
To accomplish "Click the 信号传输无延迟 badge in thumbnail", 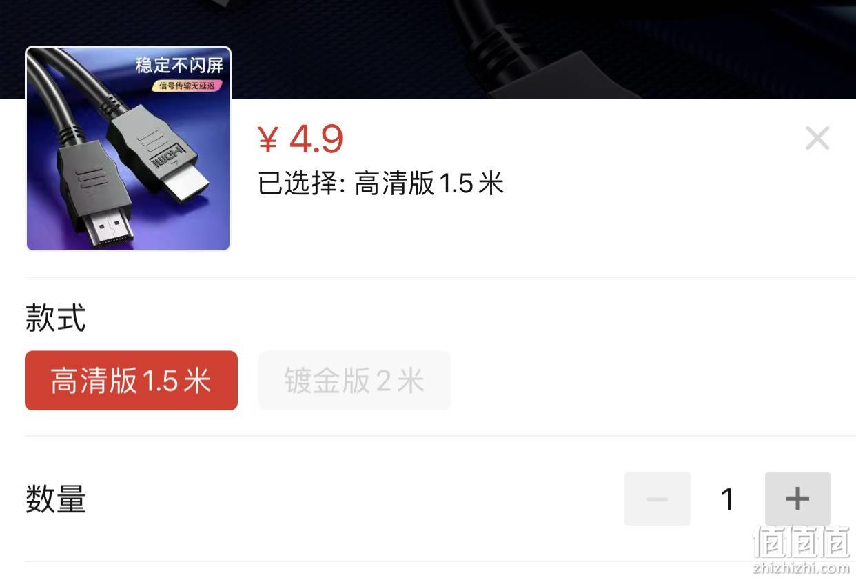I will pos(187,86).
